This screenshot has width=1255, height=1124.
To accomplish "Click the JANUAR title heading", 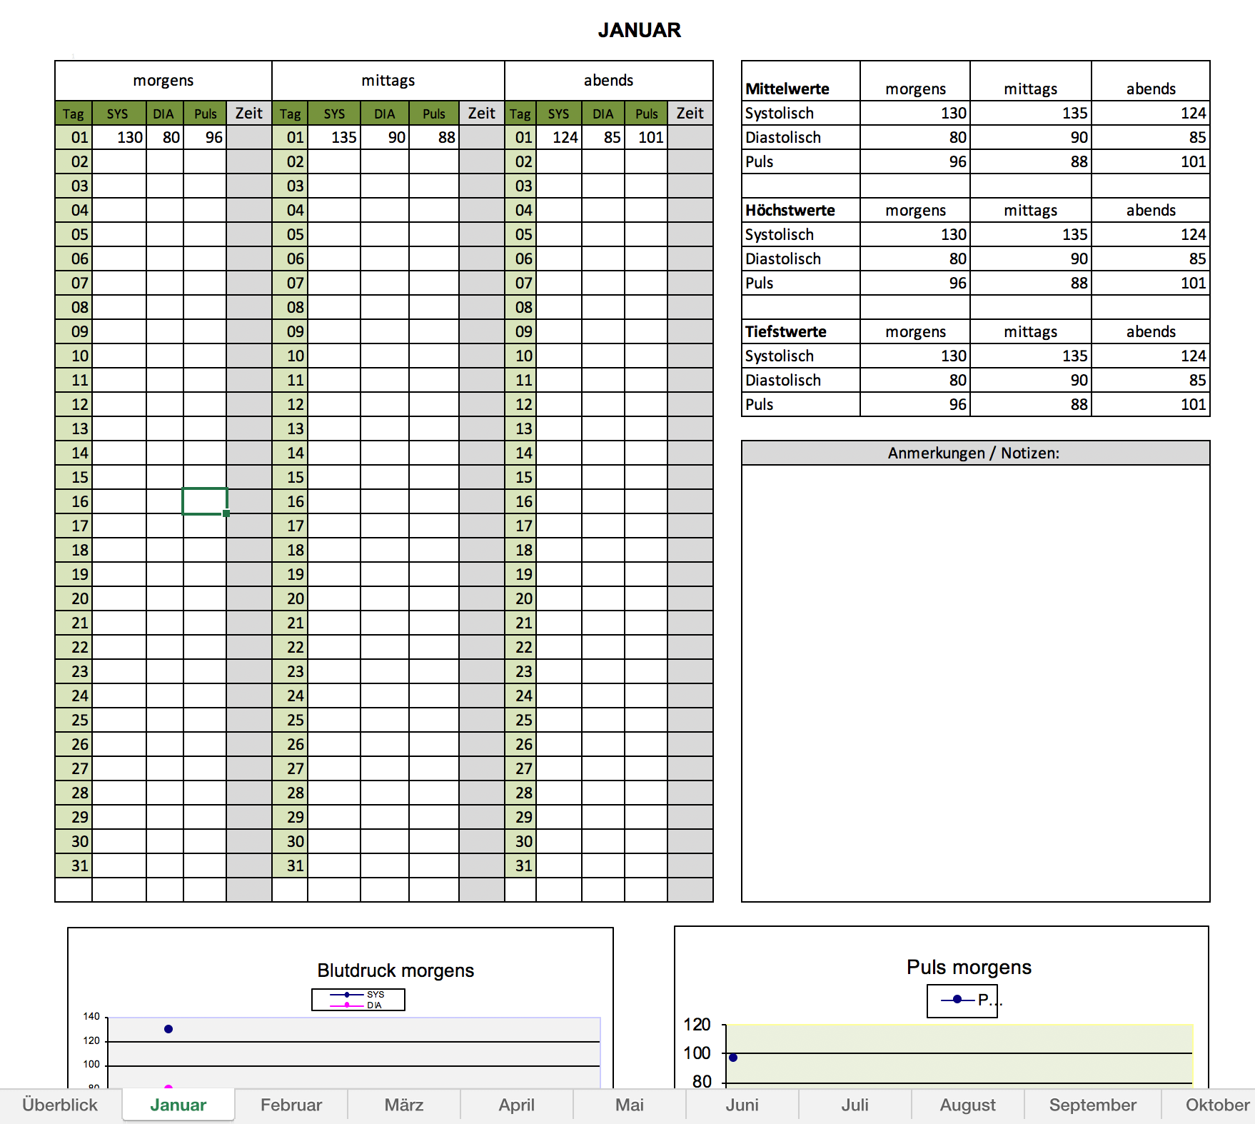I will coord(640,30).
